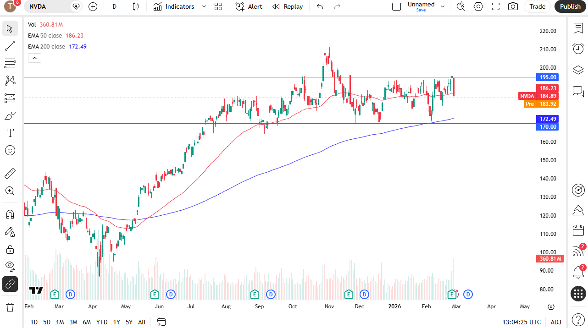Open the go to date calendar
This screenshot has width=588, height=328.
pos(161,322)
